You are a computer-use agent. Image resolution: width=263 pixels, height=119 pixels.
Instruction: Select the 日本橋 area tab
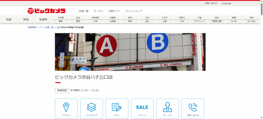(61, 18)
